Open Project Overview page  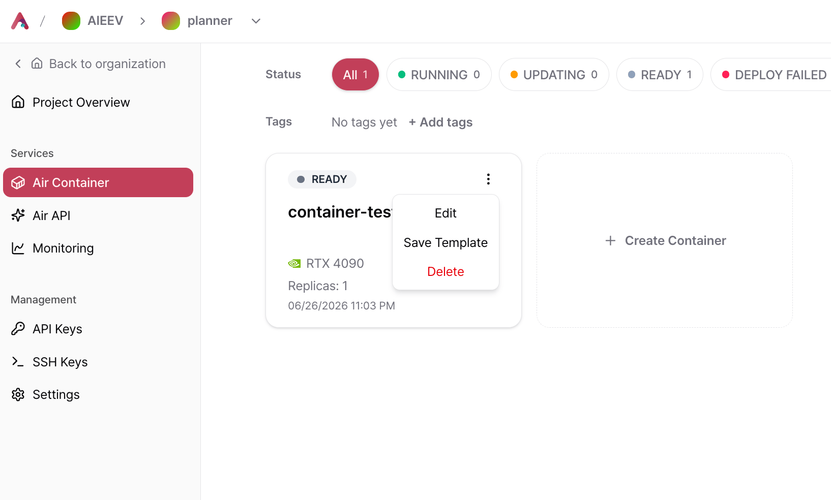(x=81, y=102)
